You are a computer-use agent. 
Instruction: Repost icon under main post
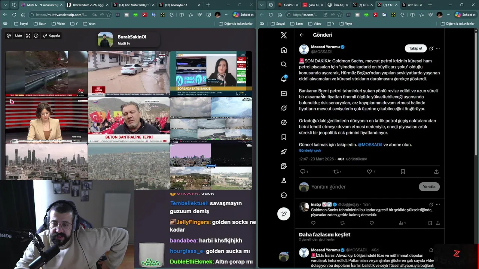[336, 171]
